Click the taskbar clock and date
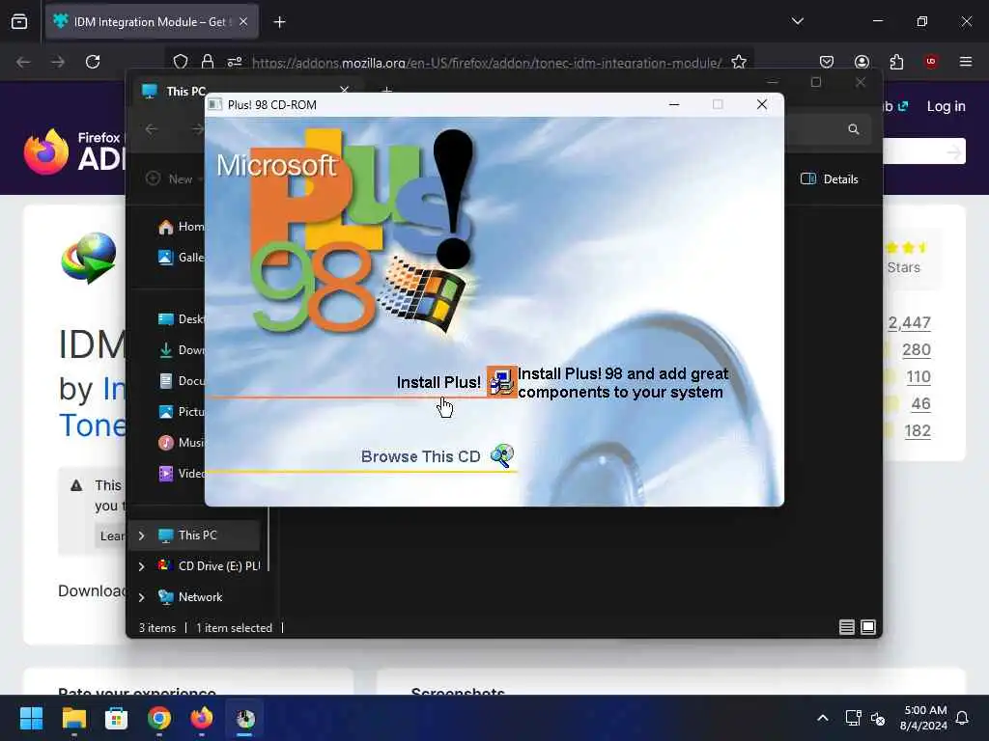This screenshot has height=741, width=989. [x=923, y=718]
